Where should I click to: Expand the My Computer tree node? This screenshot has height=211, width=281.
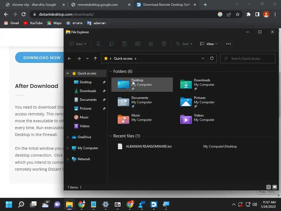pos(68,148)
